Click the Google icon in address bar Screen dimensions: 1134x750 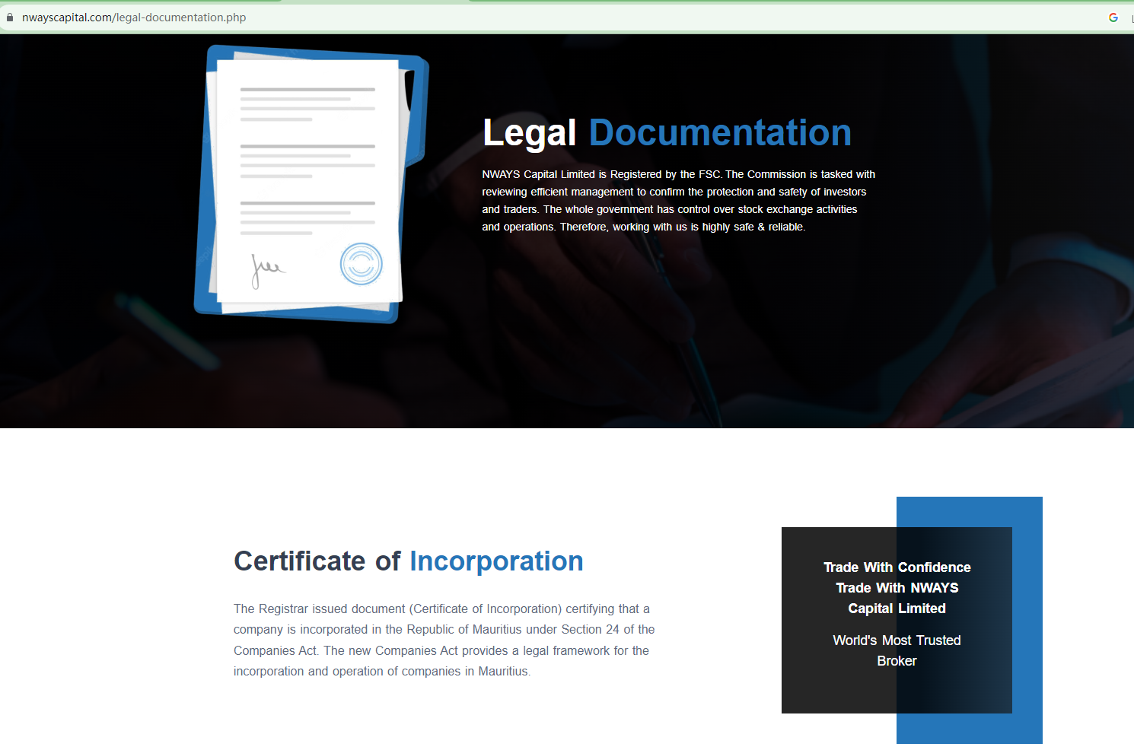(x=1113, y=17)
